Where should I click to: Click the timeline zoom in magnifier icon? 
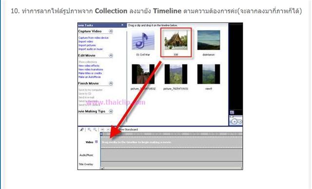[90, 130]
